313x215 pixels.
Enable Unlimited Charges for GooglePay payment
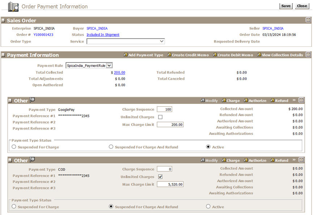160,117
